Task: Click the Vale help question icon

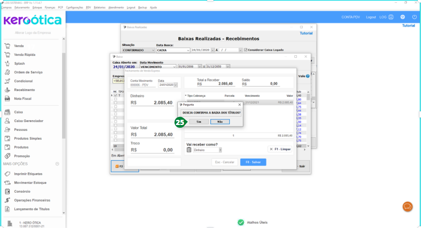Action: tap(308, 76)
